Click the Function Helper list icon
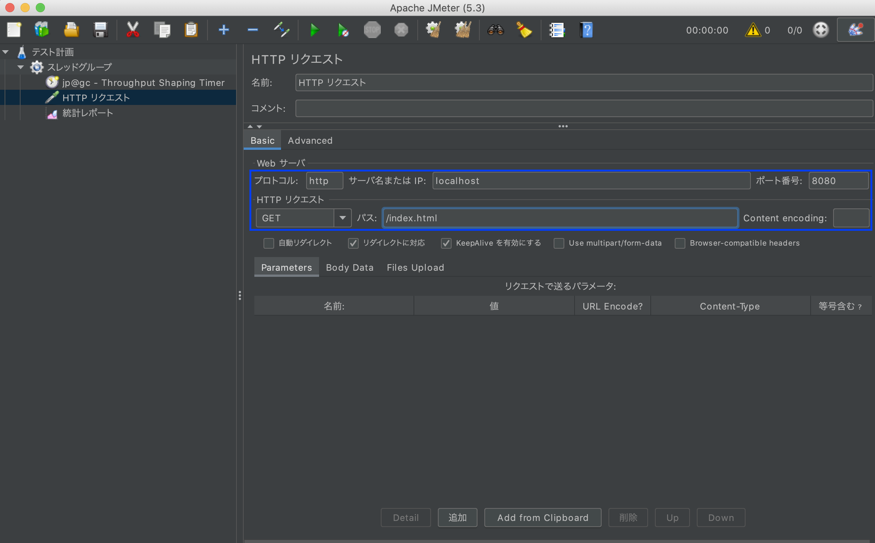 pyautogui.click(x=557, y=30)
